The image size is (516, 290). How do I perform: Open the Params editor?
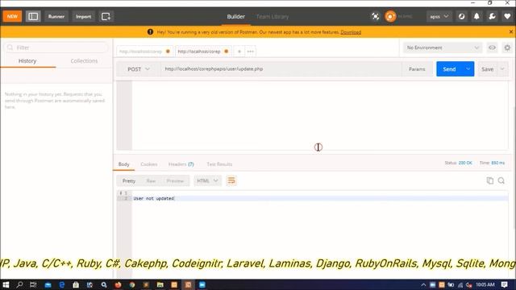coord(417,69)
